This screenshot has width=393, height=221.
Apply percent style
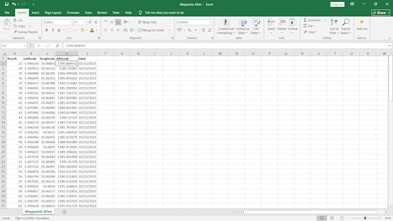(x=190, y=30)
